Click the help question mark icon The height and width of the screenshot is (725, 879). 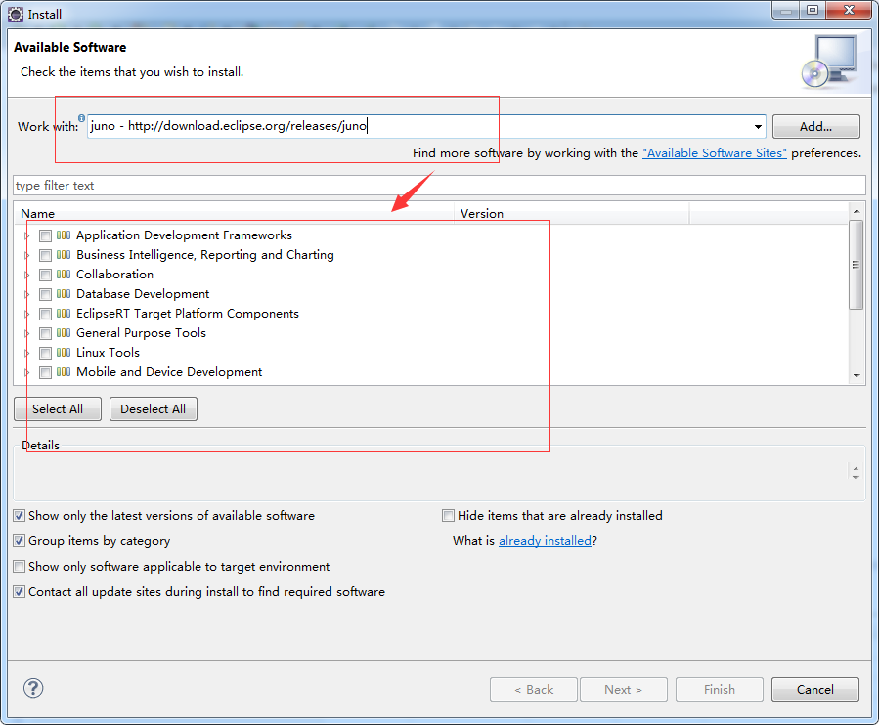pos(33,688)
